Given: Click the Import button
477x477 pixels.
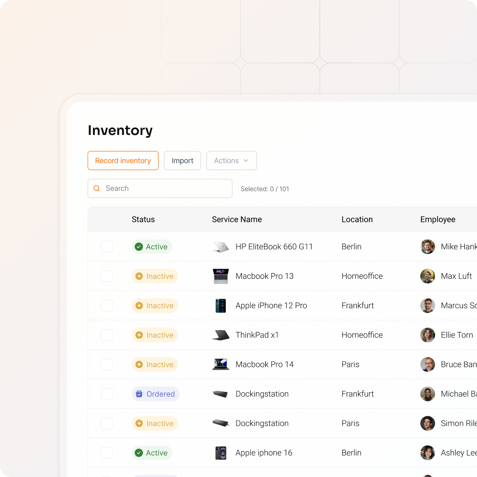Looking at the screenshot, I should pyautogui.click(x=182, y=160).
